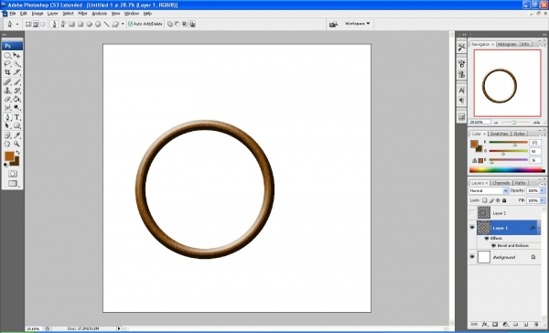Enable lock image pixels

click(x=491, y=200)
